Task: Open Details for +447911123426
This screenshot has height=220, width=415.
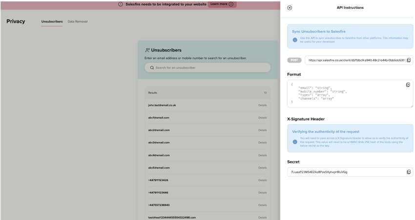Action: pyautogui.click(x=262, y=180)
